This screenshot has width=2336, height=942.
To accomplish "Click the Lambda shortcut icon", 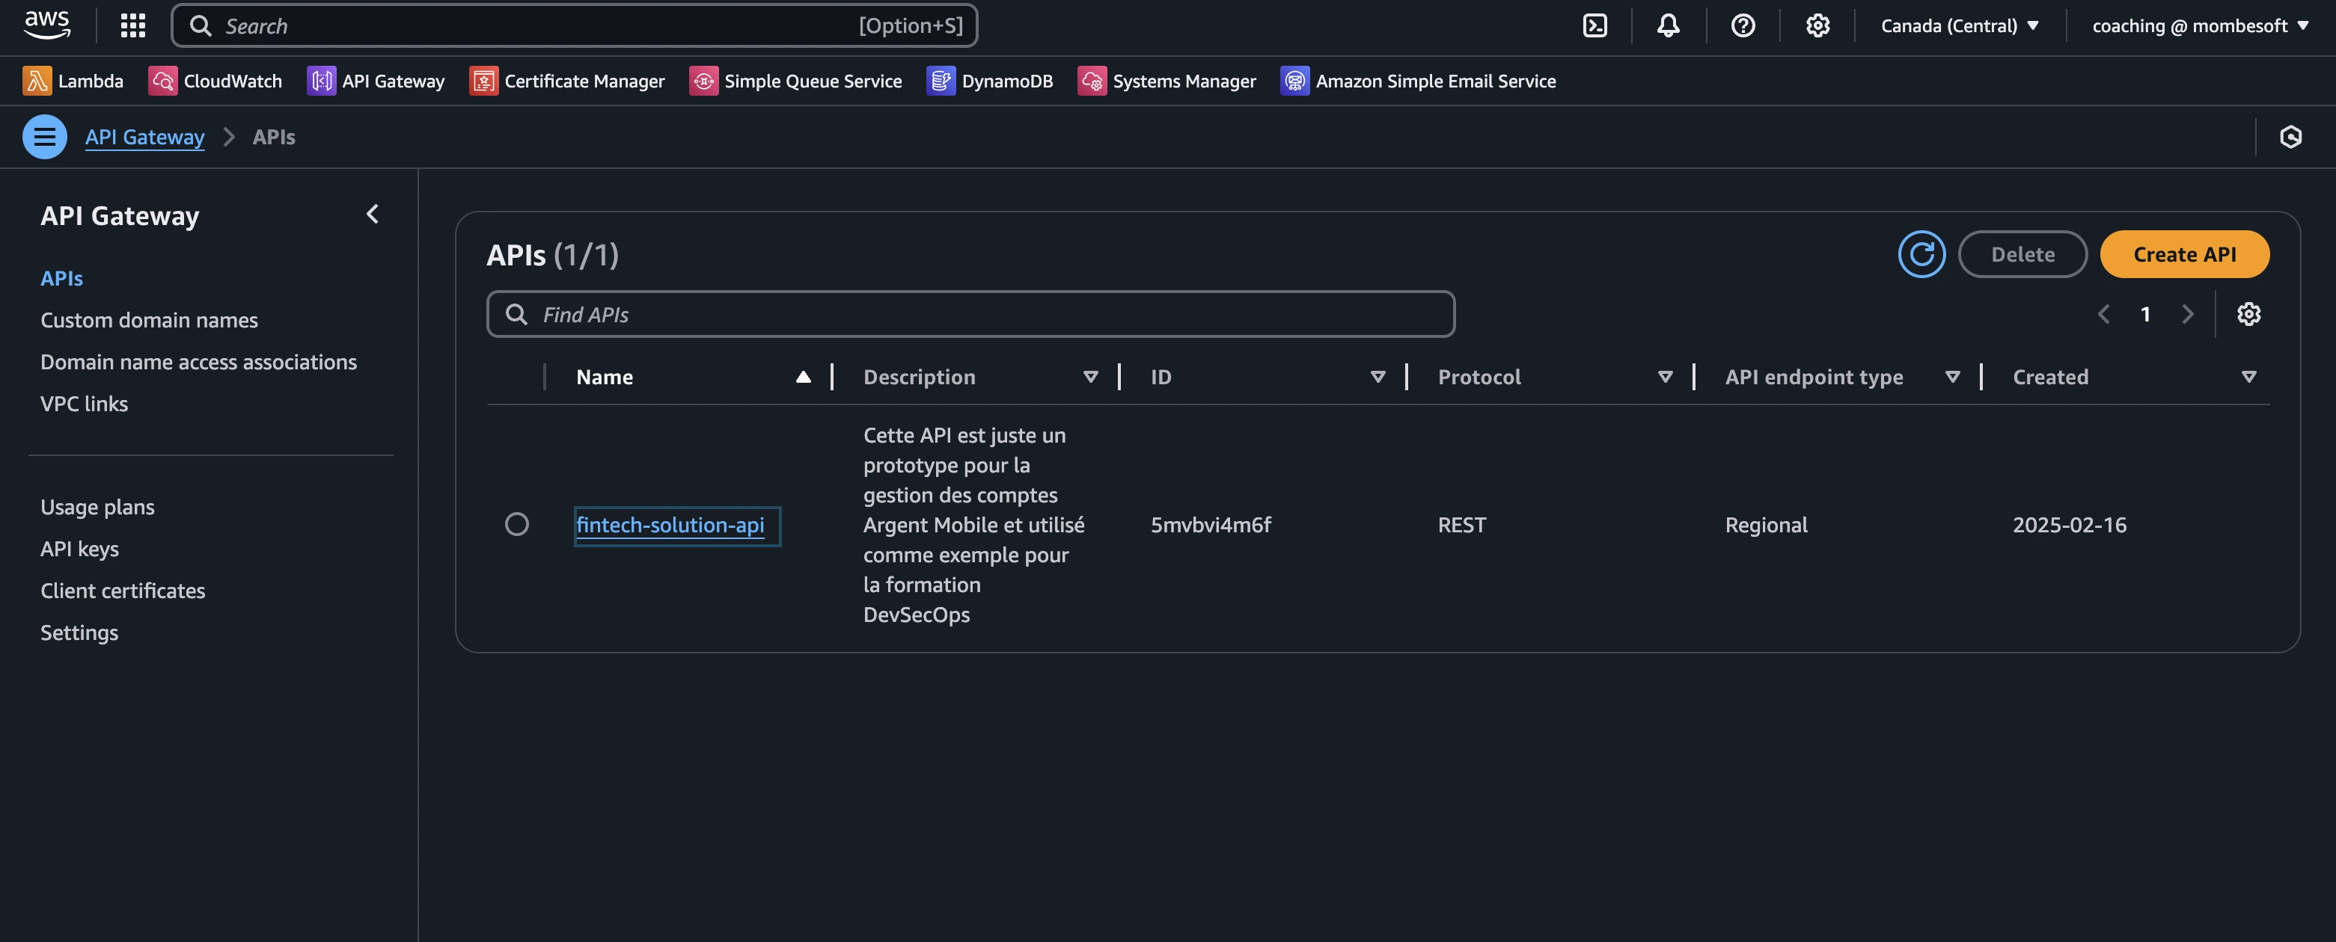I will 36,81.
